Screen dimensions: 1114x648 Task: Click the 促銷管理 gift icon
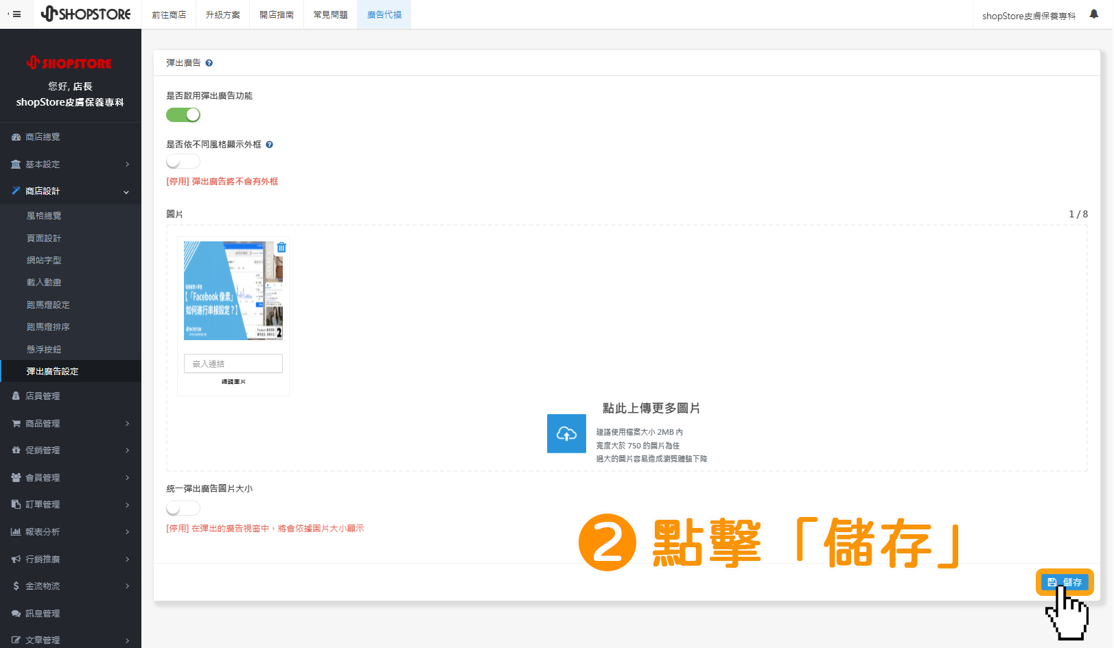coord(16,451)
